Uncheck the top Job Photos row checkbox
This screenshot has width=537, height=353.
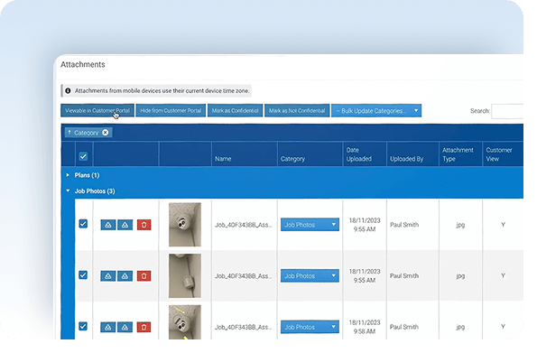click(83, 224)
